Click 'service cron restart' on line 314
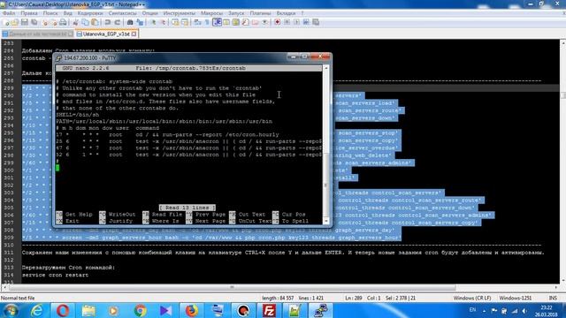The image size is (566, 318). (55, 275)
